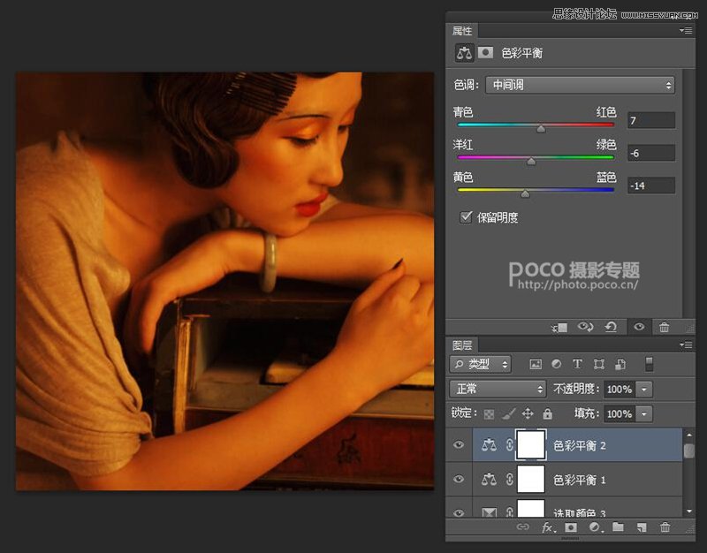Click the mask link icon on 色彩平衡 1
Screen dimensions: 707x553
pyautogui.click(x=510, y=479)
